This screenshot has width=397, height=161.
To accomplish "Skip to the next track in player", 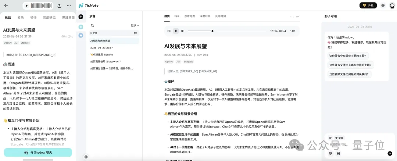I will [183, 31].
